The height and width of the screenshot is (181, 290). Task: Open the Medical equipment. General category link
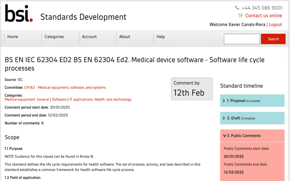pyautogui.click(x=27, y=100)
